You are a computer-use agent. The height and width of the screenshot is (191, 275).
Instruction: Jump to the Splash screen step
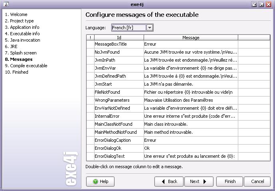coord(20,53)
